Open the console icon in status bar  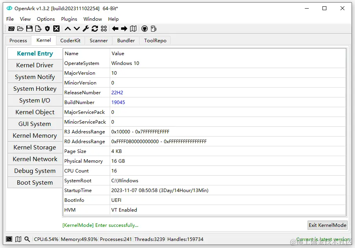(9, 239)
